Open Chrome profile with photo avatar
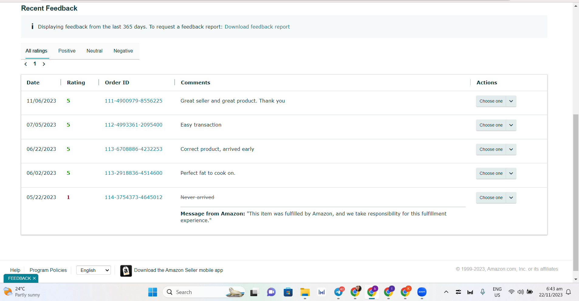This screenshot has width=579, height=301. point(355,292)
